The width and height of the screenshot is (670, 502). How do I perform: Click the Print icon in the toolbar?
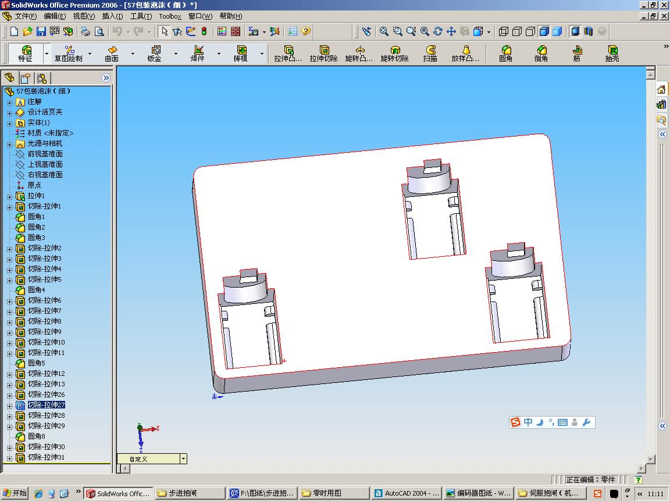(x=85, y=31)
